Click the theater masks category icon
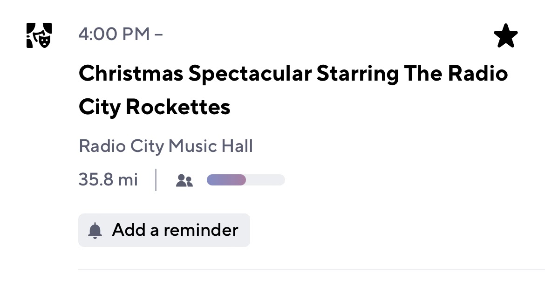The height and width of the screenshot is (281, 545). pyautogui.click(x=39, y=35)
